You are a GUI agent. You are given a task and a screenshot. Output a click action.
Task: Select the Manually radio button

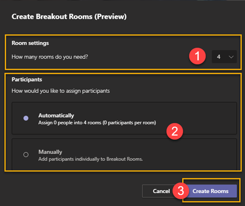(26, 155)
